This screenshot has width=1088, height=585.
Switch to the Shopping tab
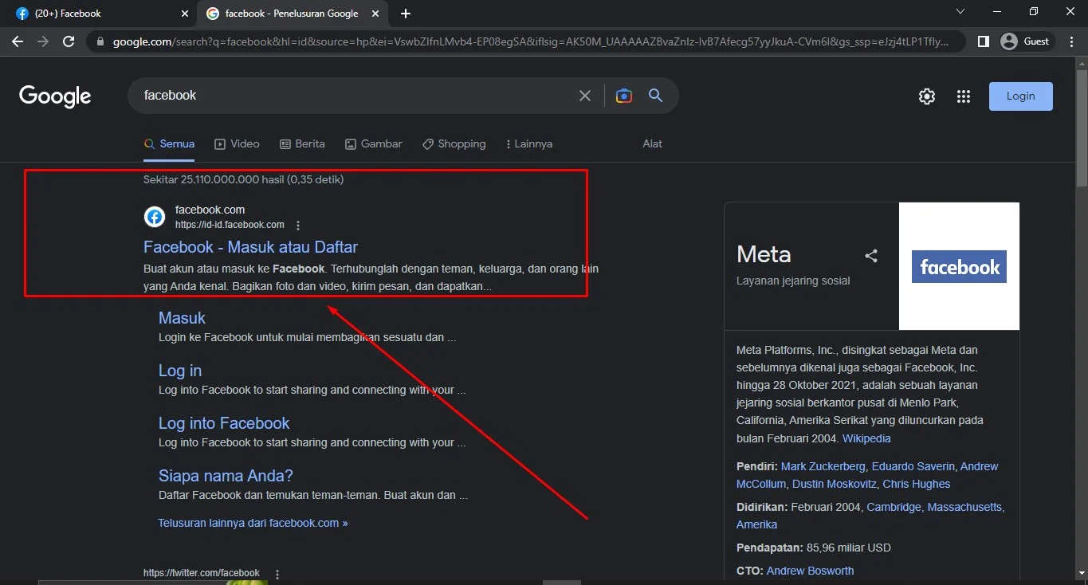coord(454,144)
